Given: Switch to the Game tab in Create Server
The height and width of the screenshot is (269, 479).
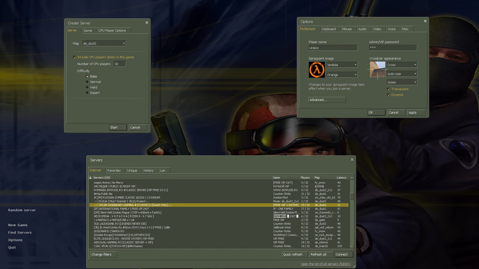Looking at the screenshot, I should click(89, 31).
